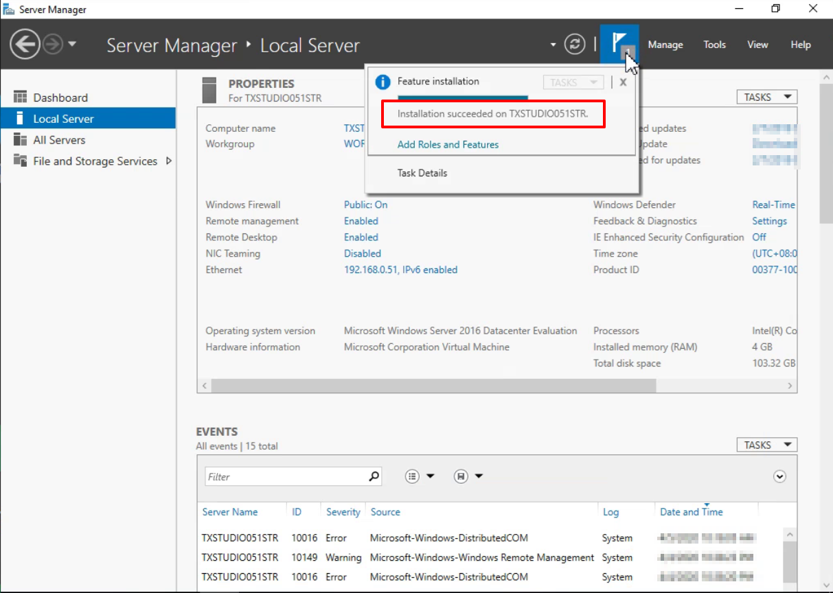This screenshot has width=833, height=593.
Task: Click severity Warning for event 10149
Action: point(343,558)
